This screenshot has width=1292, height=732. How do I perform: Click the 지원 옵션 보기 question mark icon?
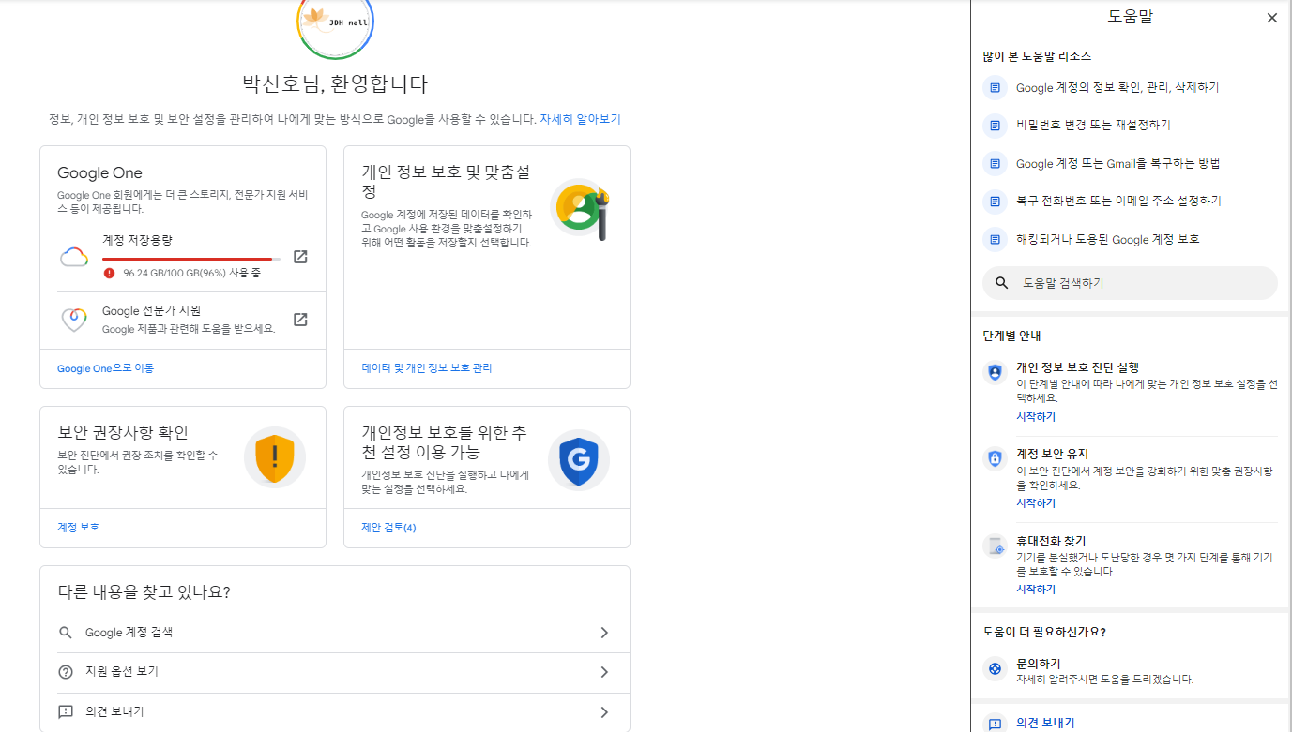[66, 672]
